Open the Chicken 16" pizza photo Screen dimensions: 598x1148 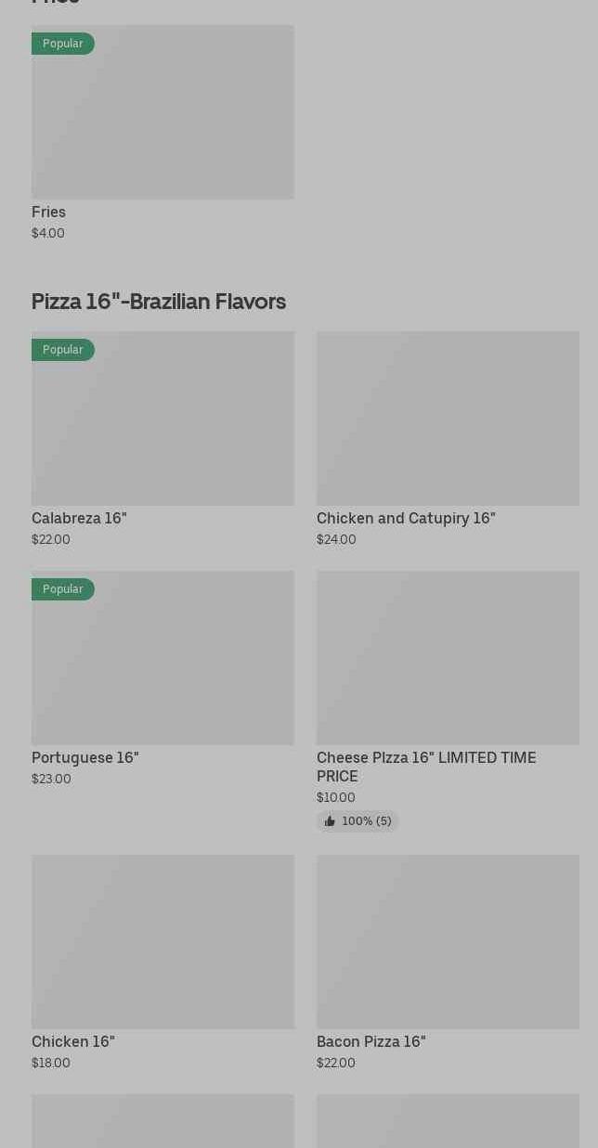coord(162,942)
